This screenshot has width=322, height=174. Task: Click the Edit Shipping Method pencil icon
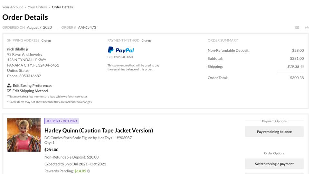coord(9,91)
